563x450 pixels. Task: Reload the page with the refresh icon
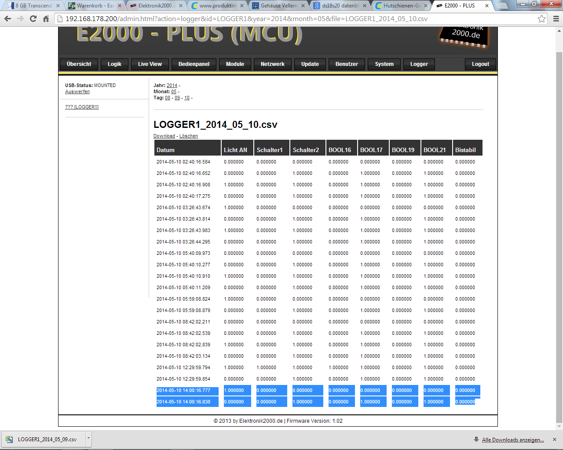coord(33,19)
